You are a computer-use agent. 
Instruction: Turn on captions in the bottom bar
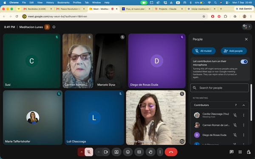pyautogui.click(x=139, y=152)
